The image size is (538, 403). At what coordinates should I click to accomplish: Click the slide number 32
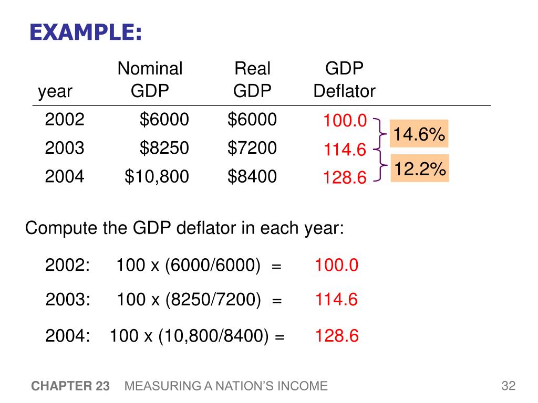[x=509, y=386]
